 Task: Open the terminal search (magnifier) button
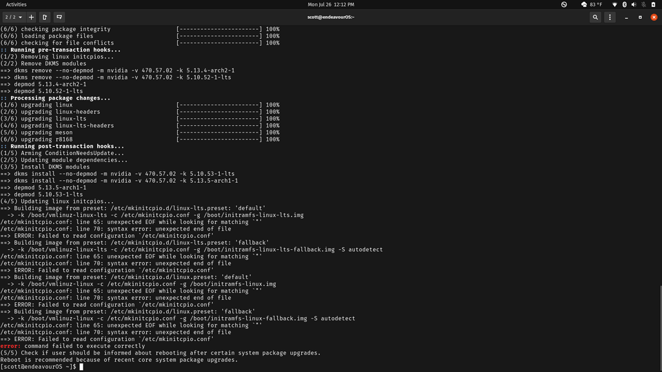point(595,17)
